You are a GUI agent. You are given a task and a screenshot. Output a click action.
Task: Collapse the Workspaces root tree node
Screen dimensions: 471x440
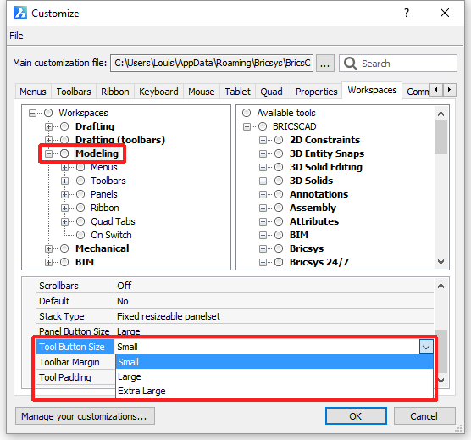(32, 114)
